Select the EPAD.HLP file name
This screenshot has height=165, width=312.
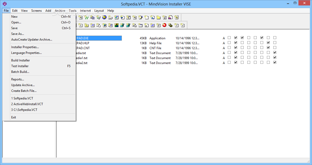tap(83, 43)
